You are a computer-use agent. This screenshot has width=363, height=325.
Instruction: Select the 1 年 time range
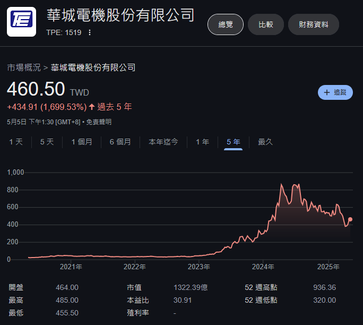pos(203,142)
